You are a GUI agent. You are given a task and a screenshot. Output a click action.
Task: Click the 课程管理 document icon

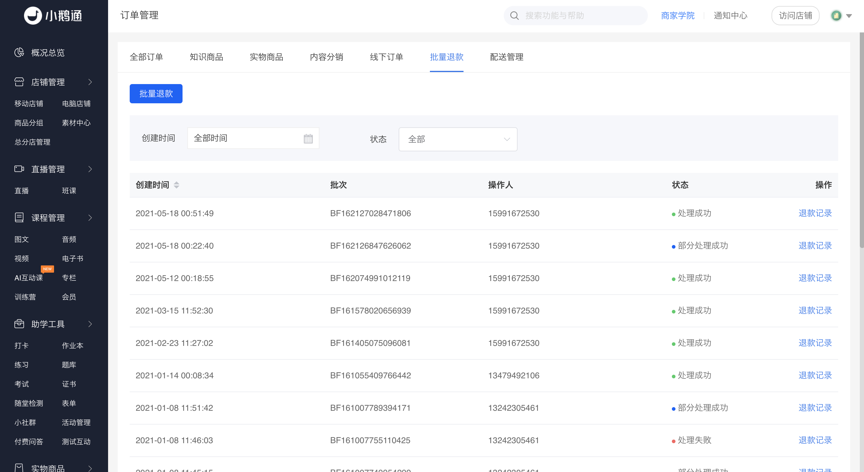19,217
